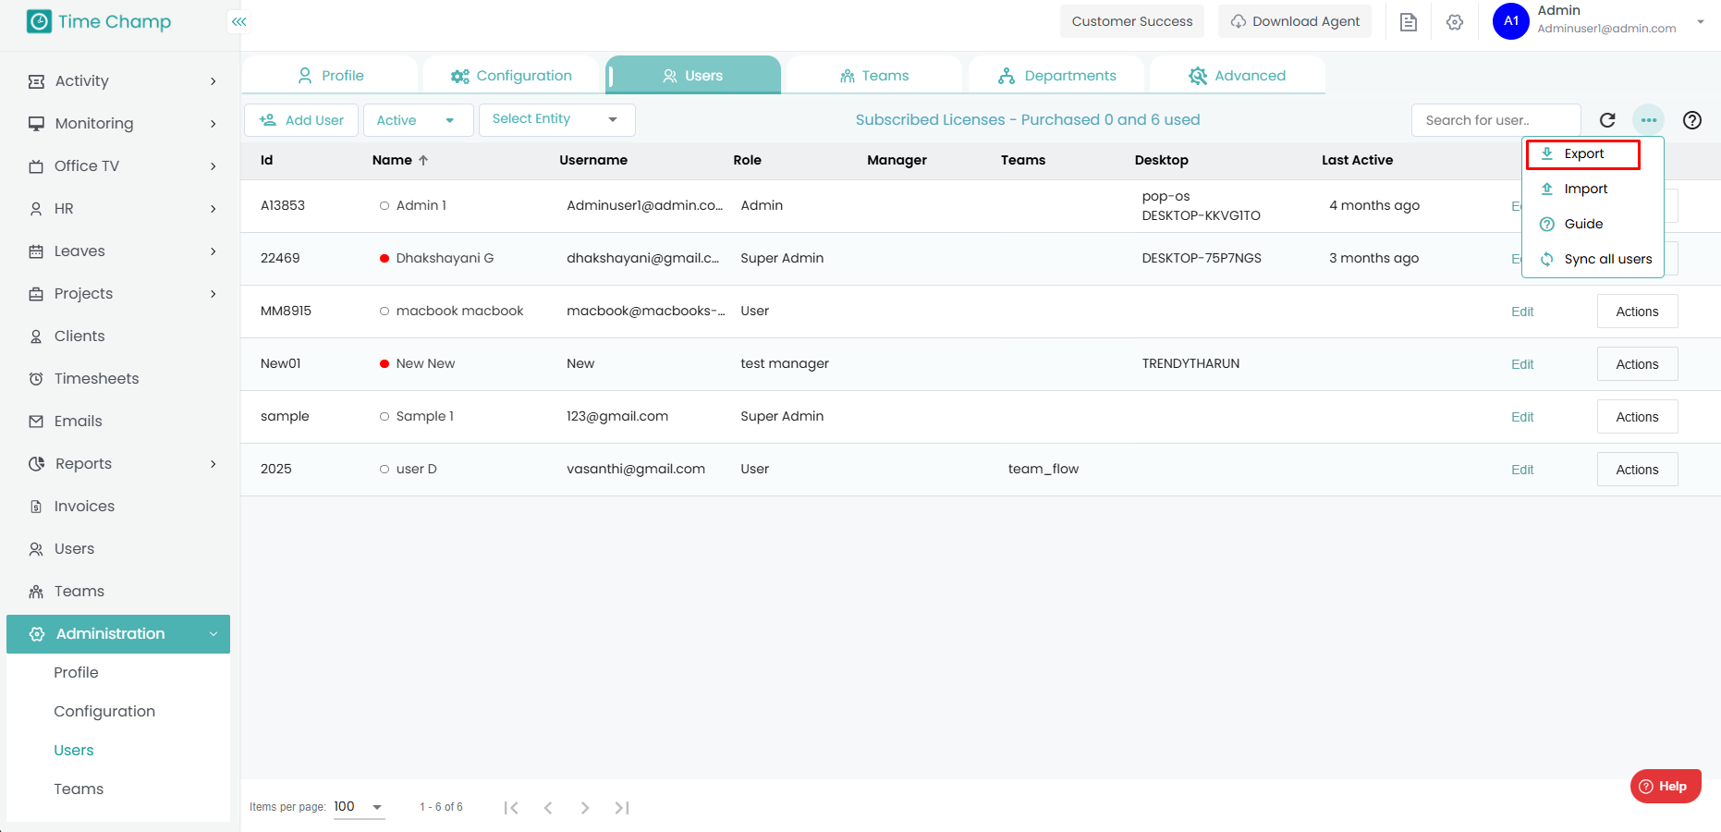Go to the first page

pyautogui.click(x=511, y=808)
